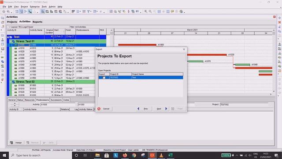Open the Admin menu

click(x=52, y=7)
